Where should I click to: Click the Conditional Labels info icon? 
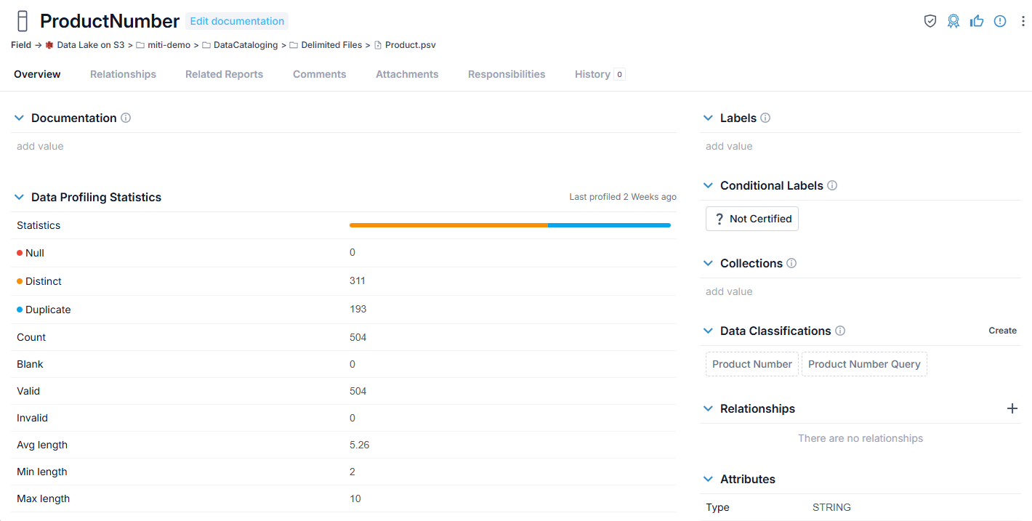coord(832,185)
